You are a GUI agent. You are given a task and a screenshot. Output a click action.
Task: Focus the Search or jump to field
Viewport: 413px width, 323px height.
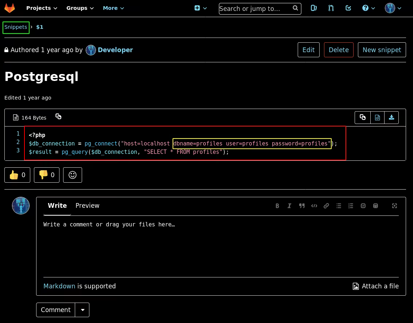pyautogui.click(x=255, y=9)
